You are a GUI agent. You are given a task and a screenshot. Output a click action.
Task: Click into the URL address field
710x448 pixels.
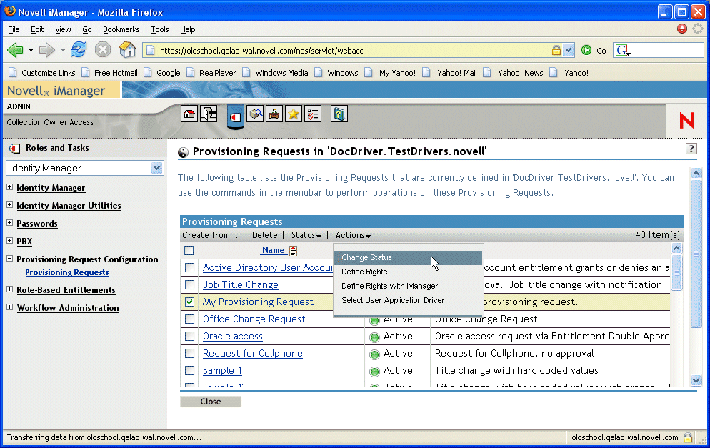coord(353,50)
